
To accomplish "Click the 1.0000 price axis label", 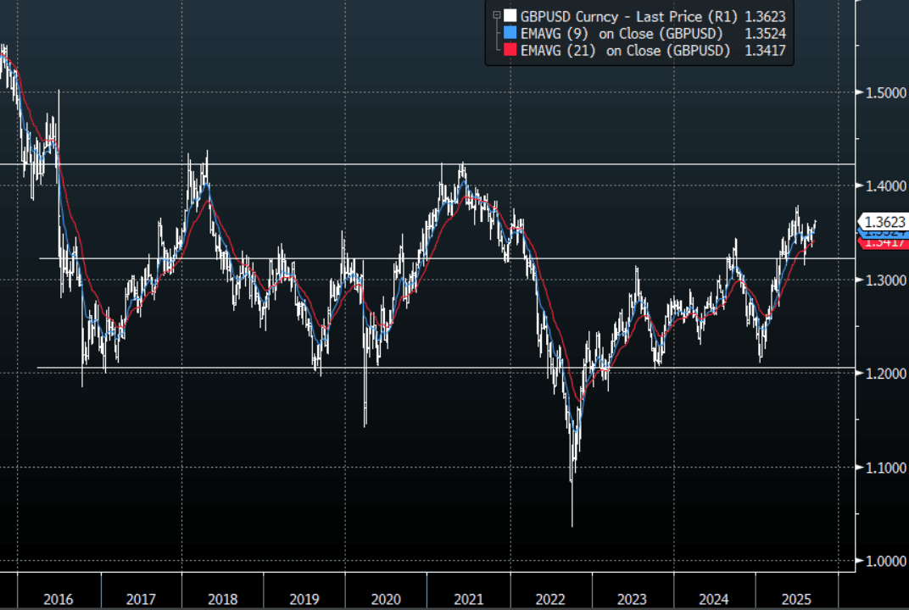I will [x=885, y=562].
